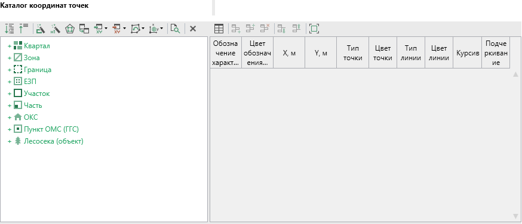Viewport: 522px width, 224px height.
Task: Open dropdown arrow next to rotate contour icon
Action: [x=143, y=29]
